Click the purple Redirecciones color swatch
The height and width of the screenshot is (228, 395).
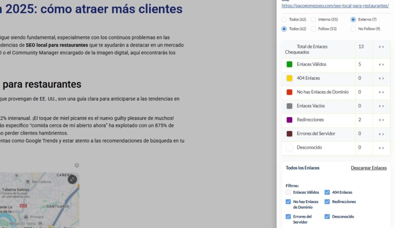(x=289, y=120)
